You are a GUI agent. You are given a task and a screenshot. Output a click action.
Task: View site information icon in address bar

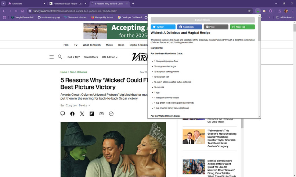[30, 11]
